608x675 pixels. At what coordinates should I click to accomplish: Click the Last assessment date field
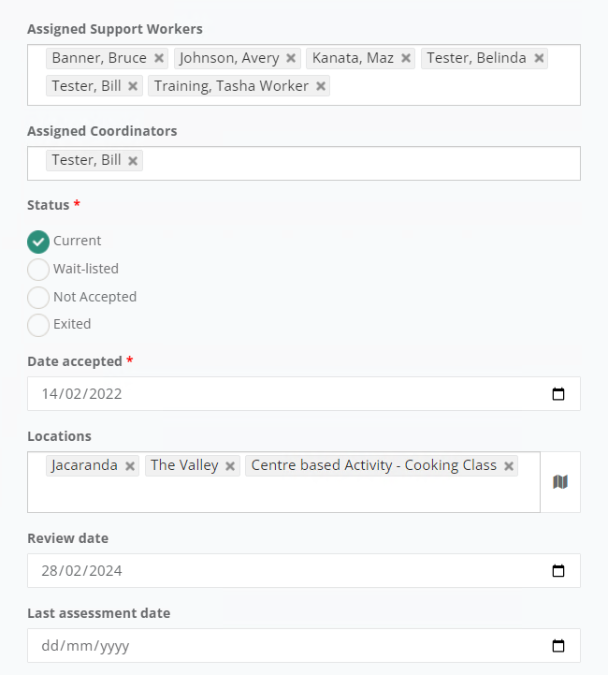pos(304,645)
